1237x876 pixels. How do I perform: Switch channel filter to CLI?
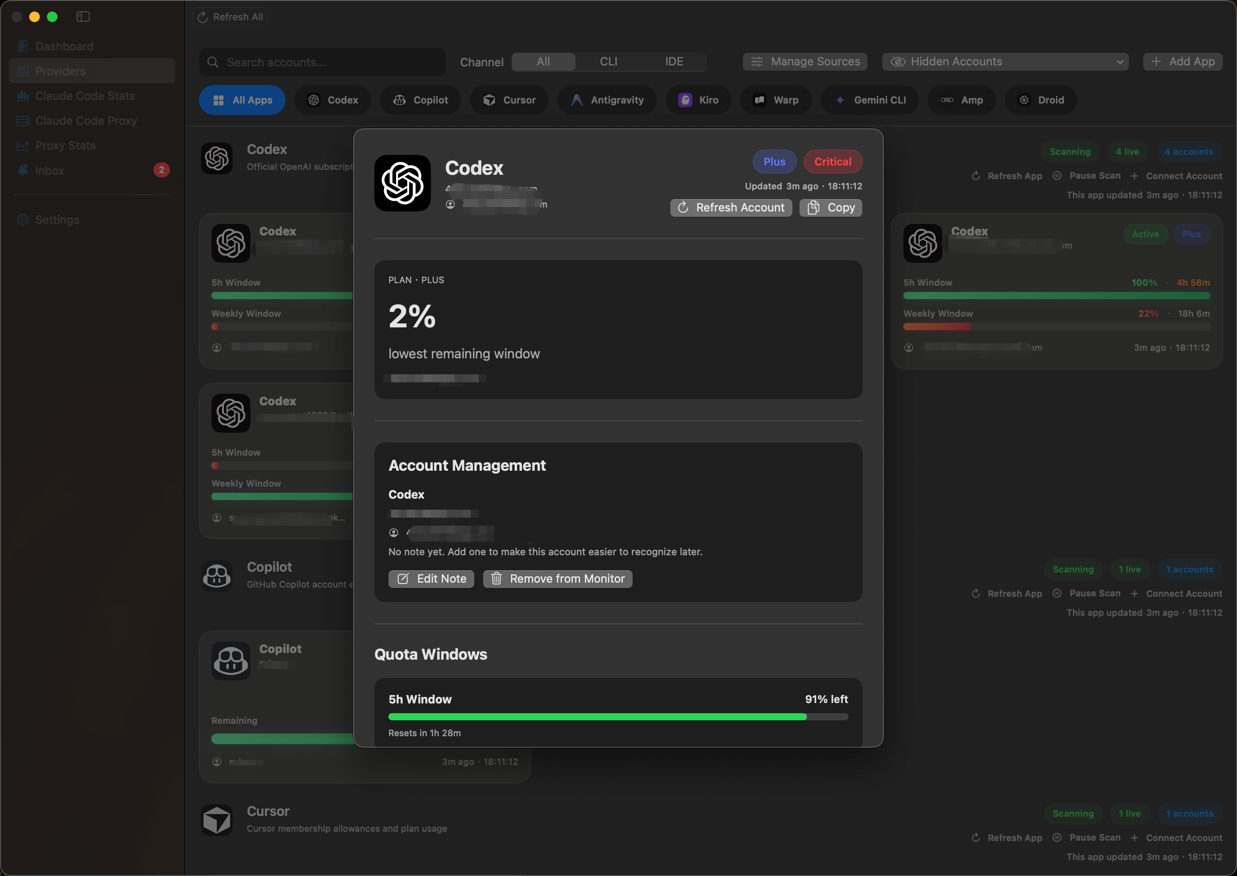tap(608, 61)
